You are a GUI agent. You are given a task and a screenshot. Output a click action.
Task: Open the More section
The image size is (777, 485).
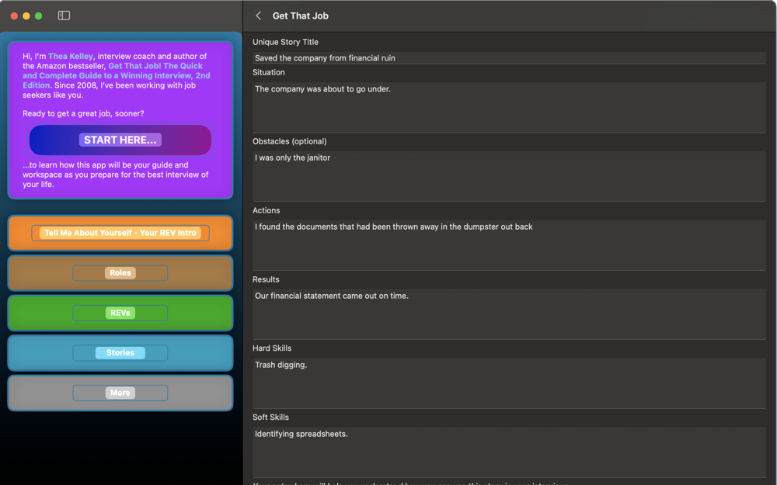(x=120, y=393)
